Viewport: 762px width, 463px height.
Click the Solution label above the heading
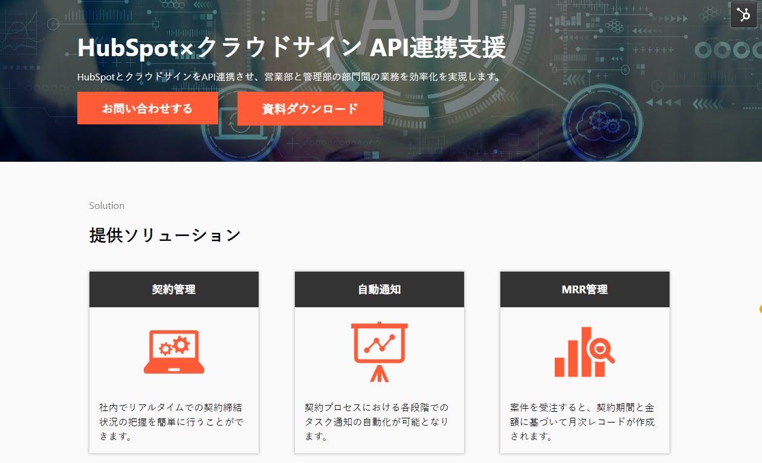click(x=106, y=206)
